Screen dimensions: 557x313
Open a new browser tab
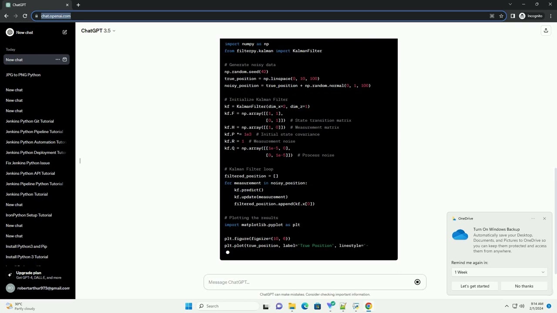click(78, 5)
